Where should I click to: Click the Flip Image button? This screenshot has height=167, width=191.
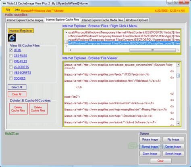[173, 140]
